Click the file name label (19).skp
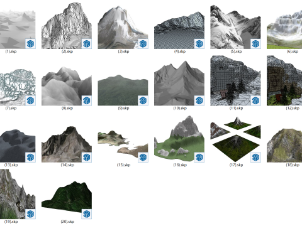Viewport: 302px width, 226px height. 11,222
